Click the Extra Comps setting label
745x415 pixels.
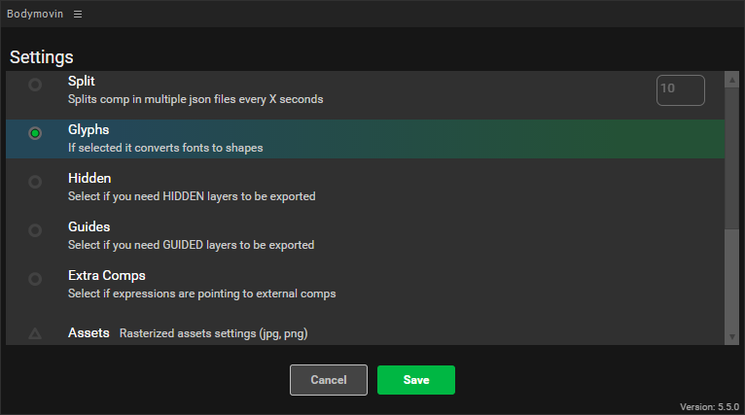106,275
